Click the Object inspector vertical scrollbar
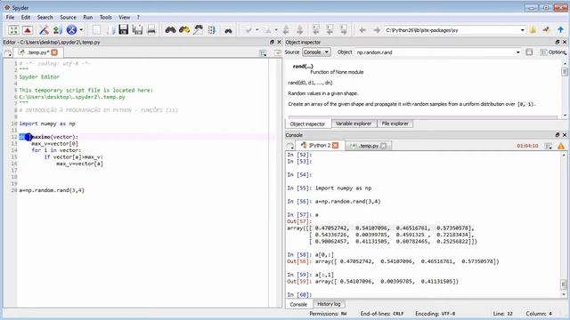Screen dimensions: 570x320 (565, 89)
